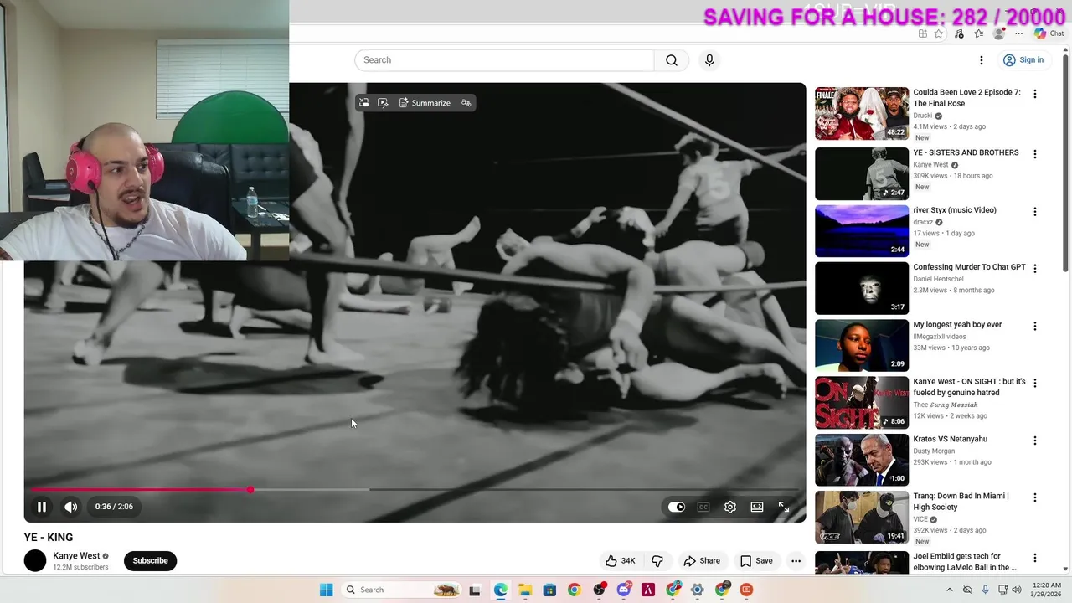
Task: Mute the video volume speaker icon
Action: (x=71, y=507)
